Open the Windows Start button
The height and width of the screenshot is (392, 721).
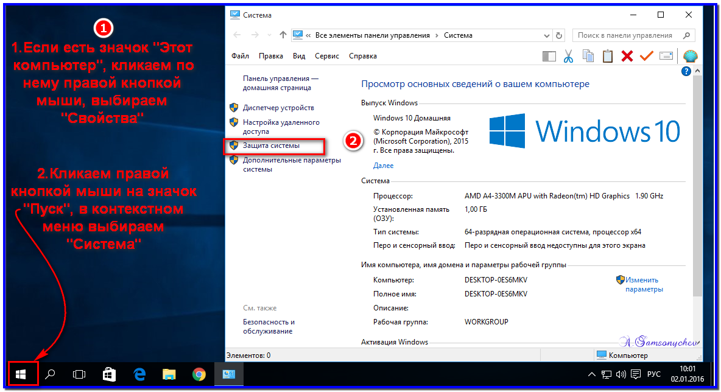21,374
